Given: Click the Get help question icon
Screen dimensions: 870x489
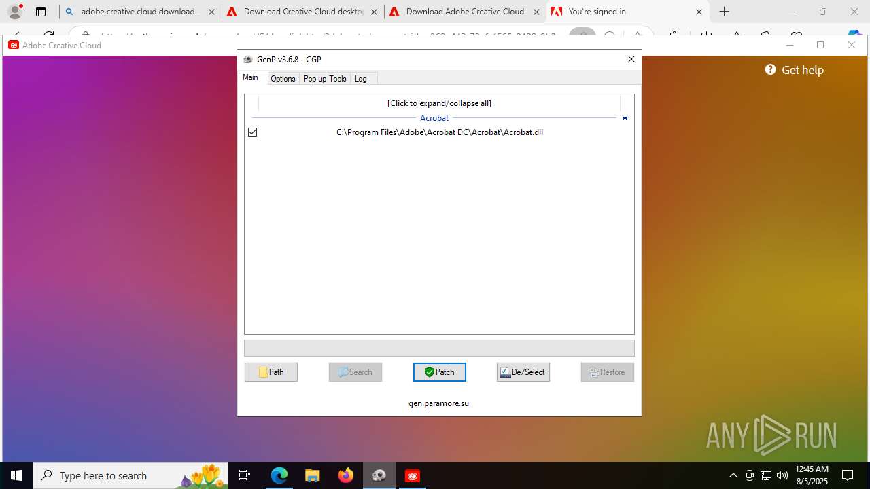Looking at the screenshot, I should click(x=771, y=69).
